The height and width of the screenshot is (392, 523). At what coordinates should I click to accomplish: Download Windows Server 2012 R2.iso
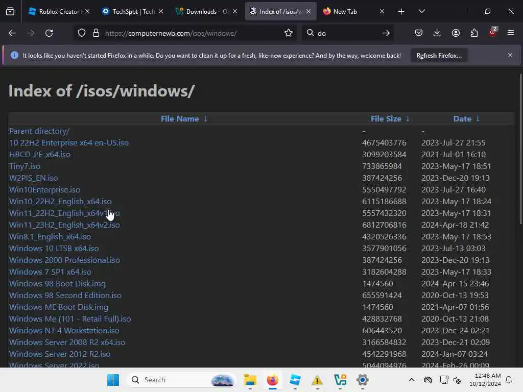[60, 354]
